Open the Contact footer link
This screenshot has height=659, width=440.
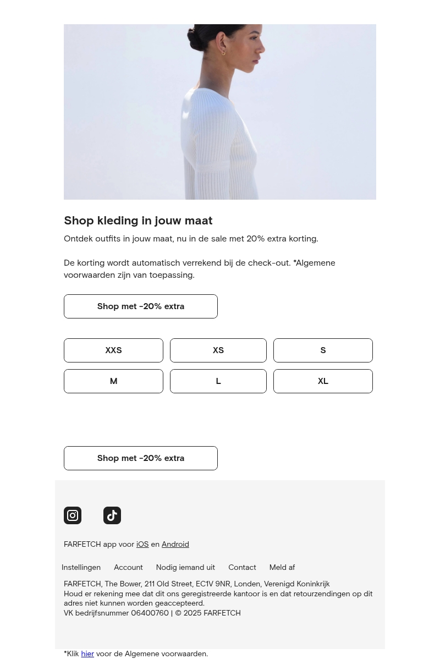[242, 567]
